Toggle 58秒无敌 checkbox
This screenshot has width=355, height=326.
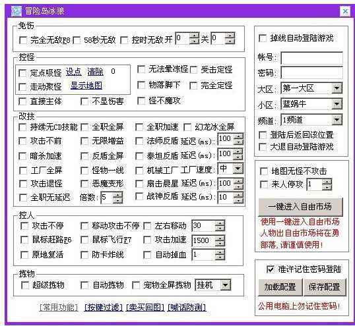point(77,40)
